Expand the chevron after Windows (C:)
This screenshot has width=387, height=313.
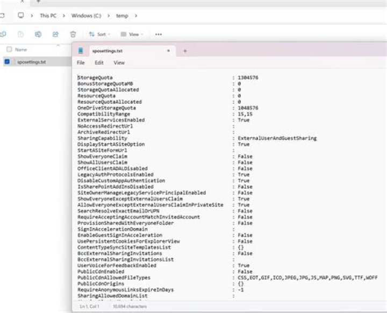[x=109, y=16]
